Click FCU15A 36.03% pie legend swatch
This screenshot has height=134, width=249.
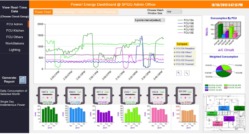point(207,86)
